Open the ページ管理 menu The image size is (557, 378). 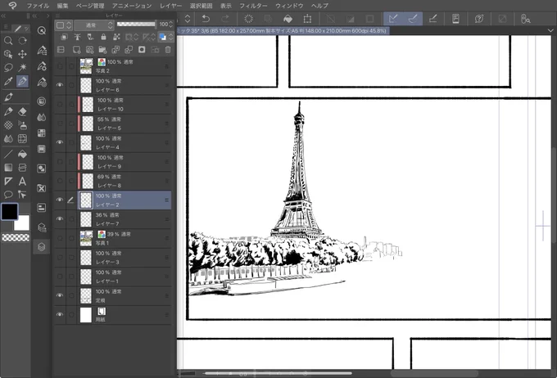(x=90, y=6)
